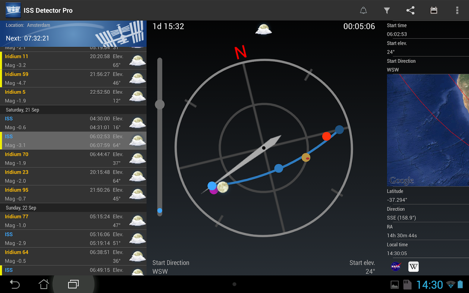Open the alarm notifications bell icon

pyautogui.click(x=363, y=10)
